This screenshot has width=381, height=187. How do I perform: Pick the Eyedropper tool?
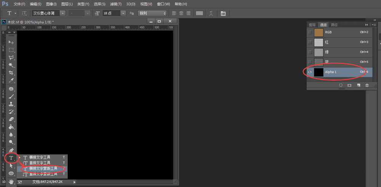click(11, 80)
